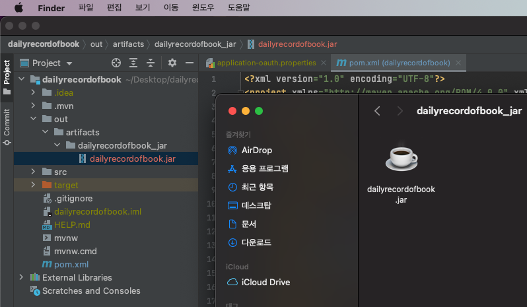Expand the .idea folder

click(x=33, y=92)
